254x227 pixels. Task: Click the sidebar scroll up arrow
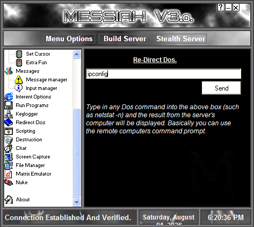[x=76, y=54]
